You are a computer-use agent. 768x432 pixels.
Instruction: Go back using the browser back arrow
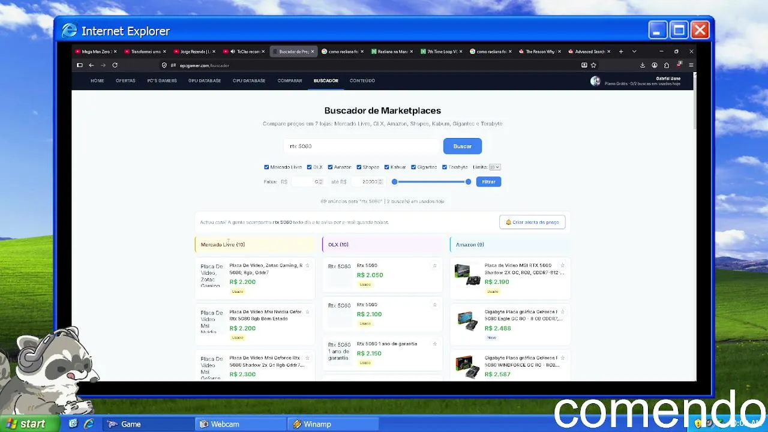tap(91, 65)
